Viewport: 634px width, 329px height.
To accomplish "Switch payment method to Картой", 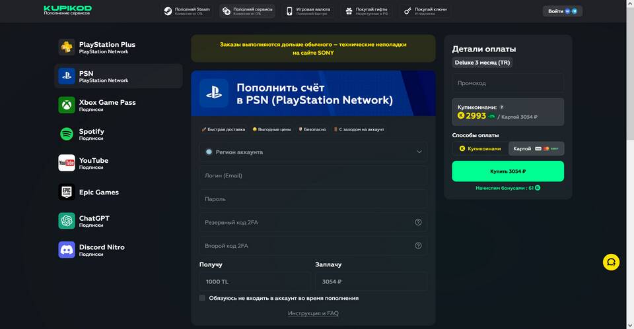I will [536, 149].
